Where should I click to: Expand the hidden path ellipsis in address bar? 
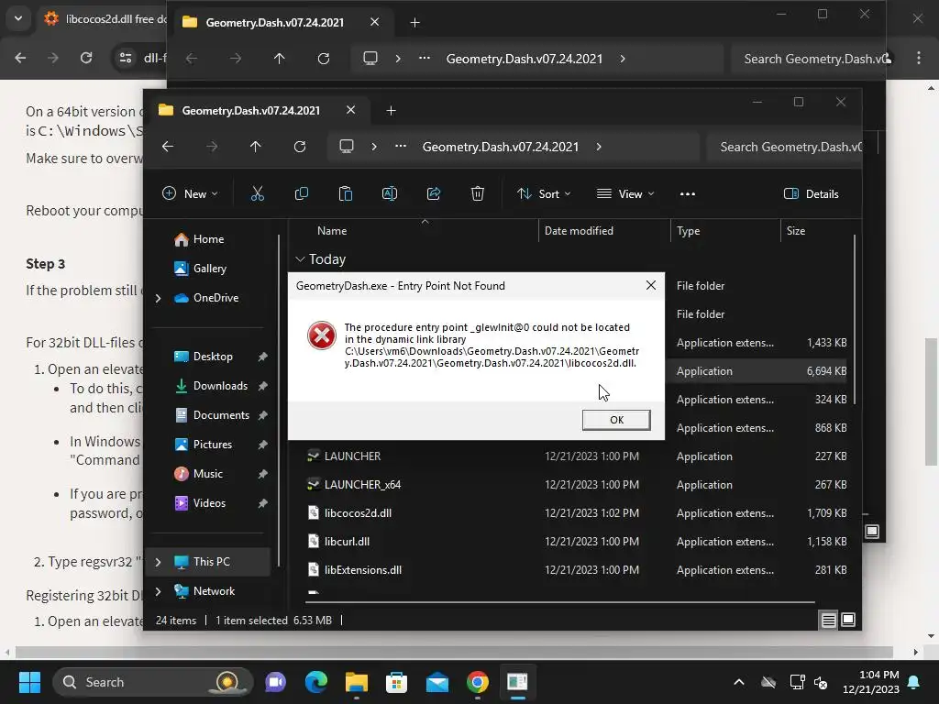tap(401, 147)
